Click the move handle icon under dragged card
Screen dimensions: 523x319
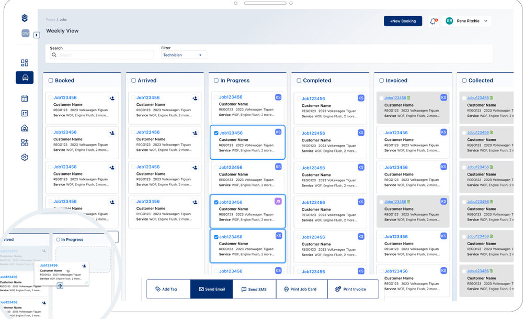[x=60, y=285]
